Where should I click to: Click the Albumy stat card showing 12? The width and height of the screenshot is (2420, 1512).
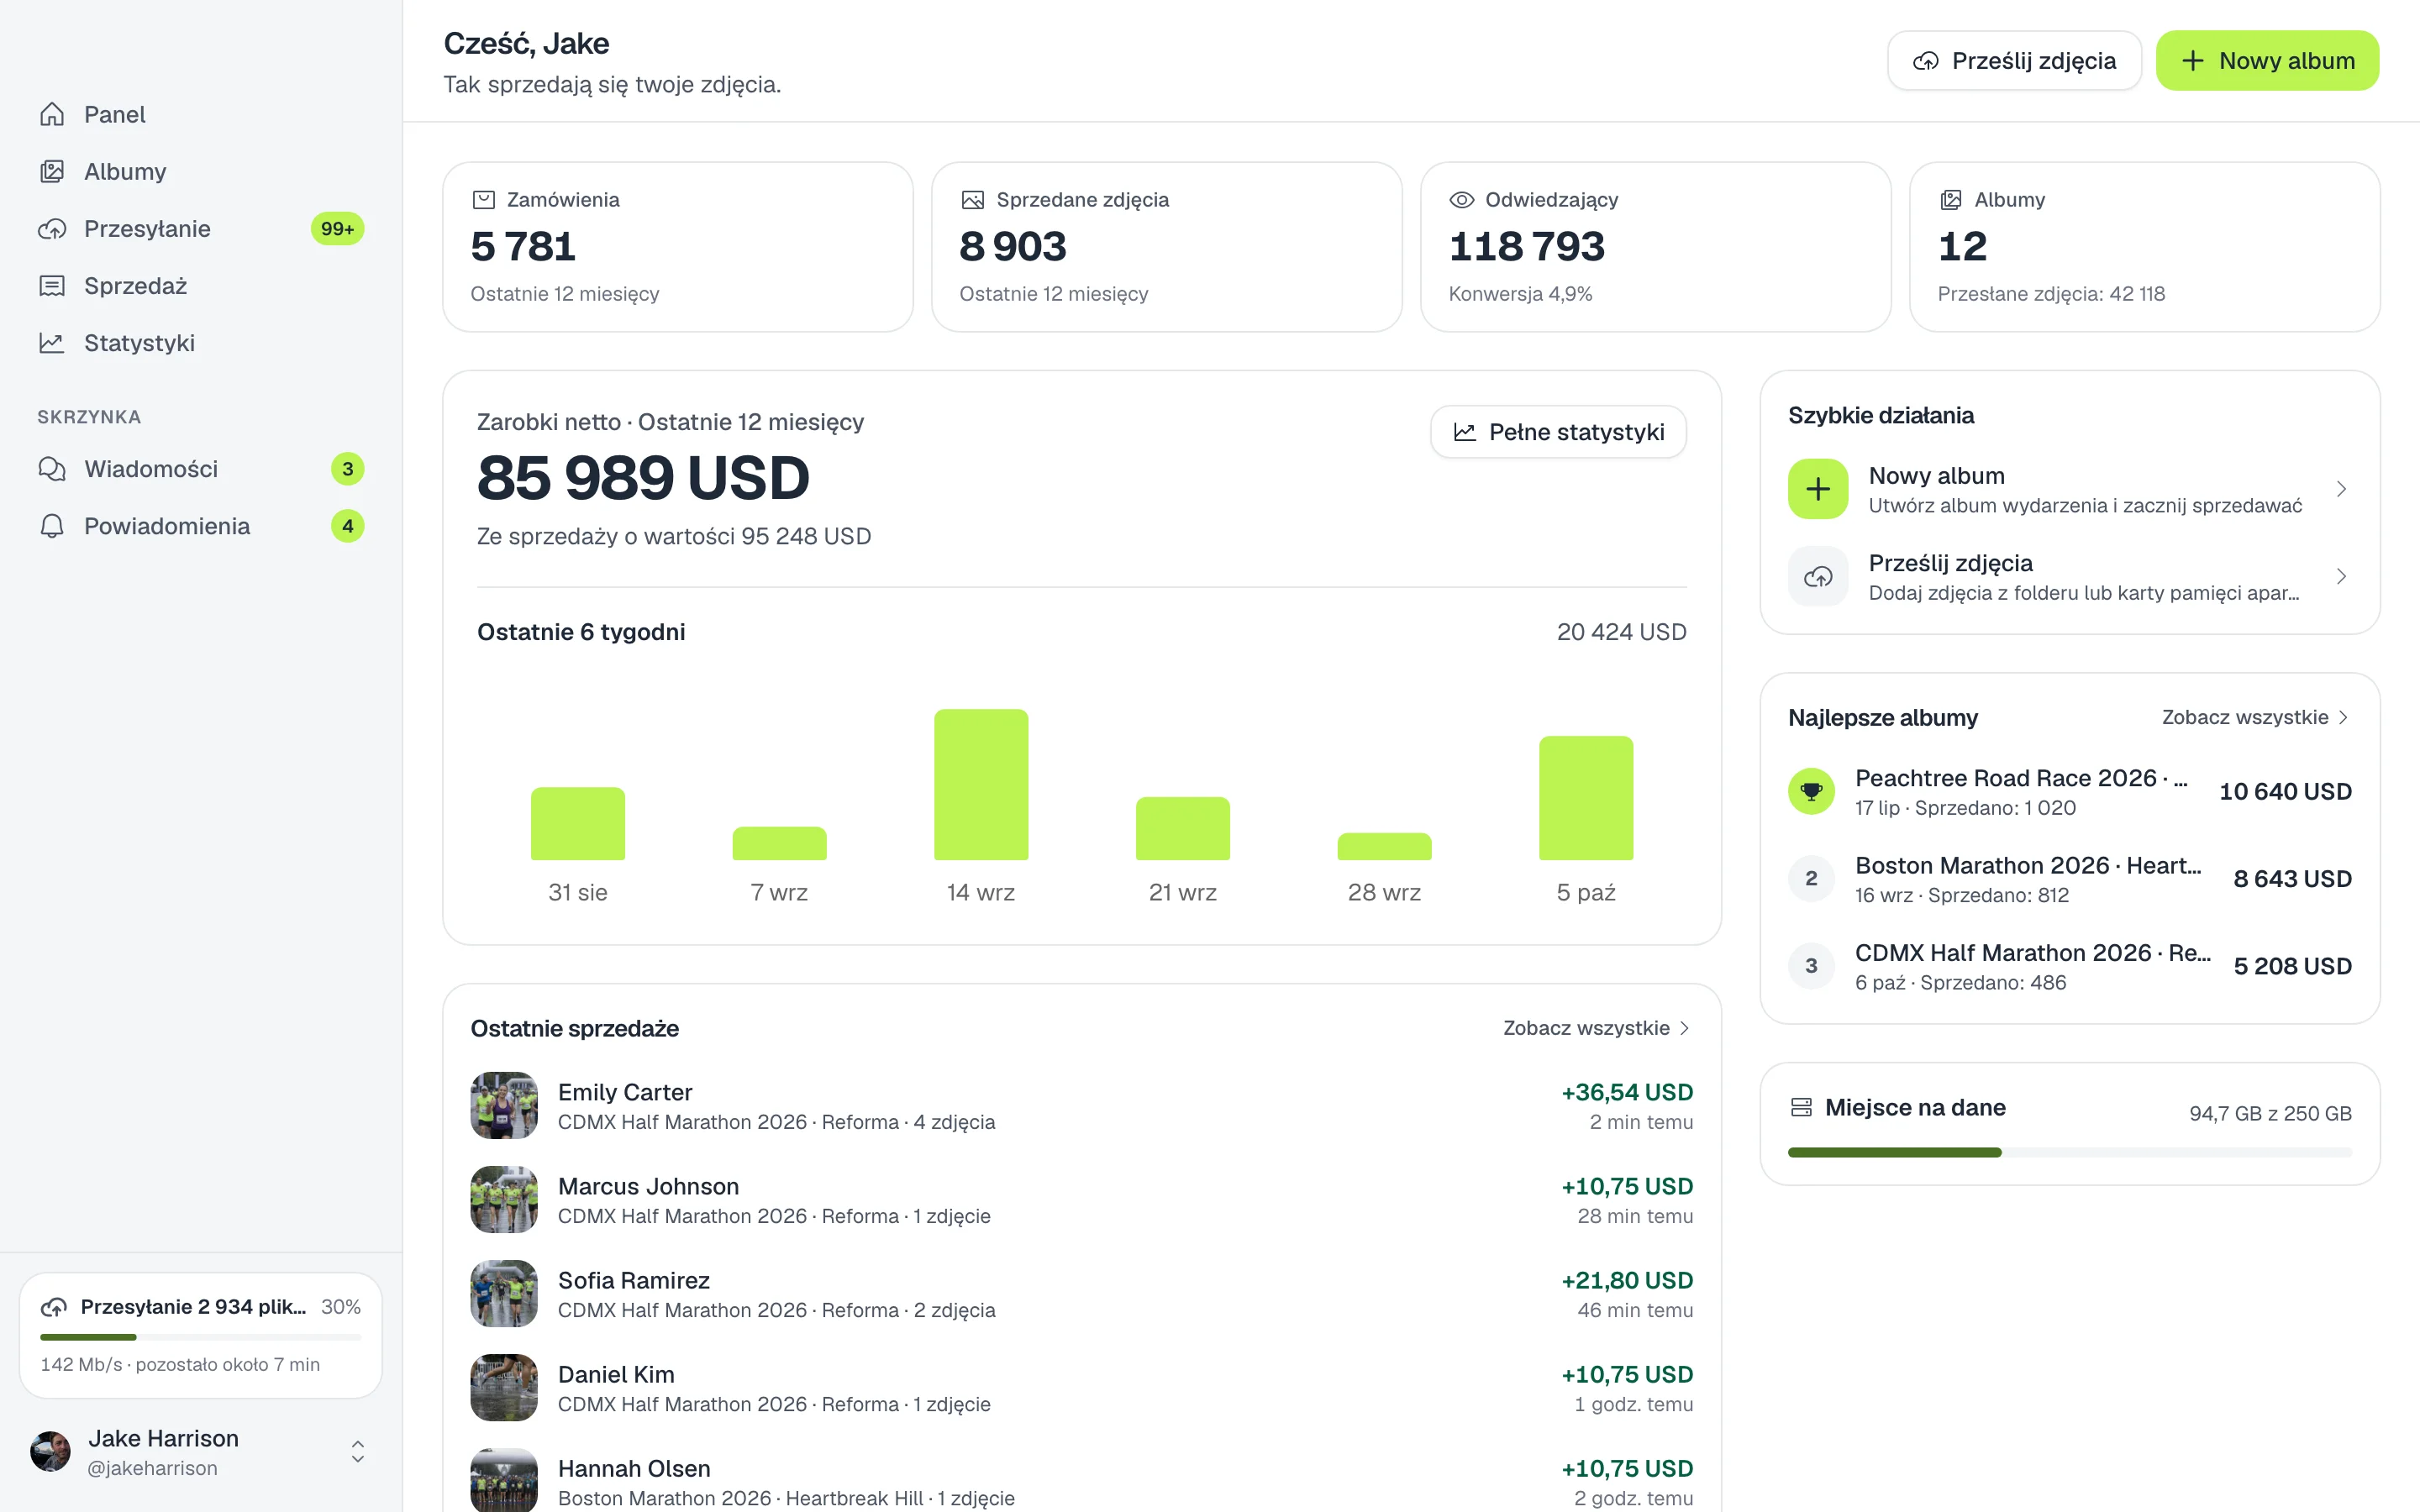tap(2144, 247)
